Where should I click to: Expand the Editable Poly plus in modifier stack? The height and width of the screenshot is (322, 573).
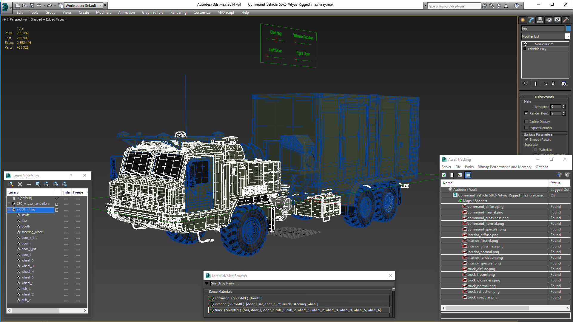click(525, 49)
